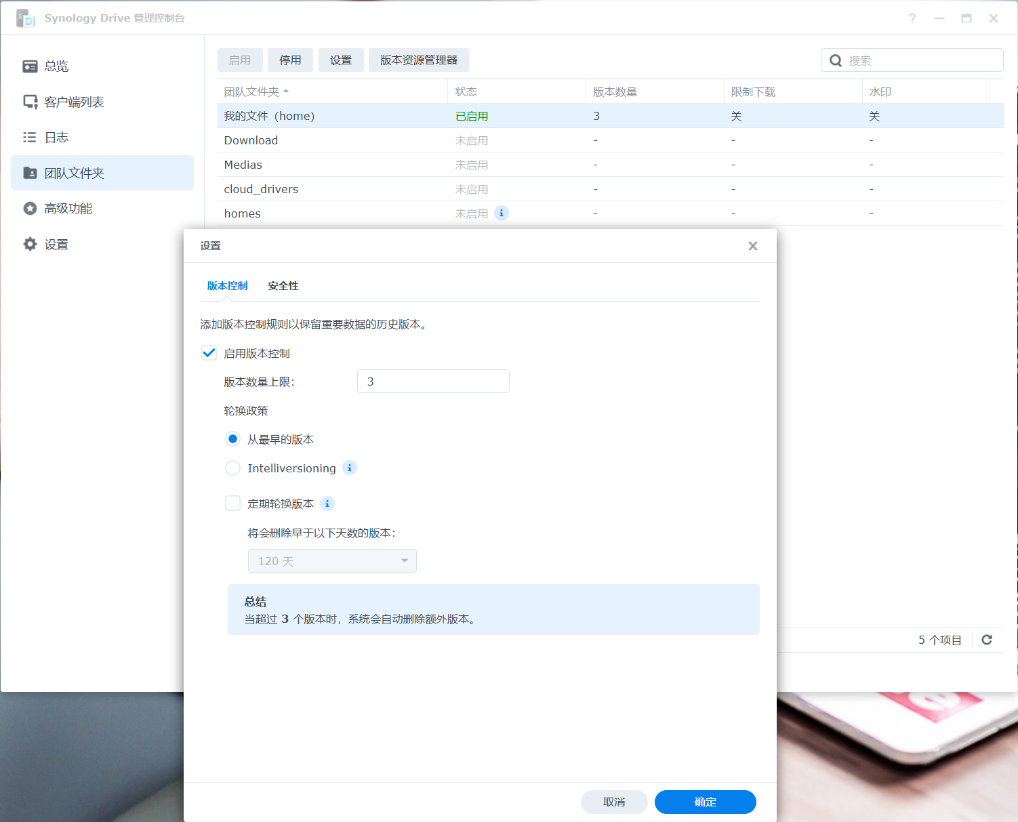Screen dimensions: 1018x822
Task: Switch to the 版本控制 tab
Action: pos(227,285)
